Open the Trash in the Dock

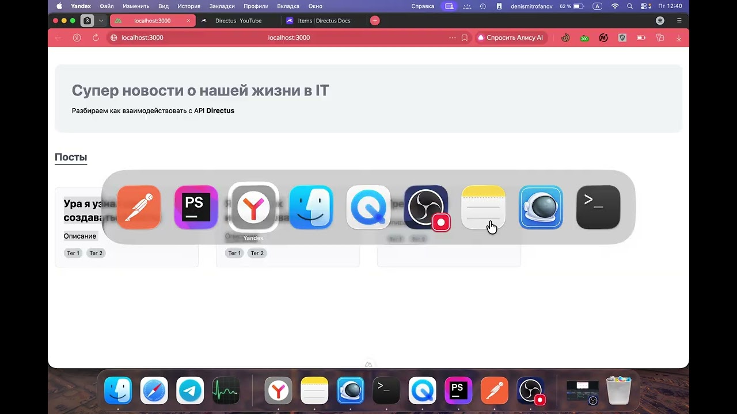619,391
